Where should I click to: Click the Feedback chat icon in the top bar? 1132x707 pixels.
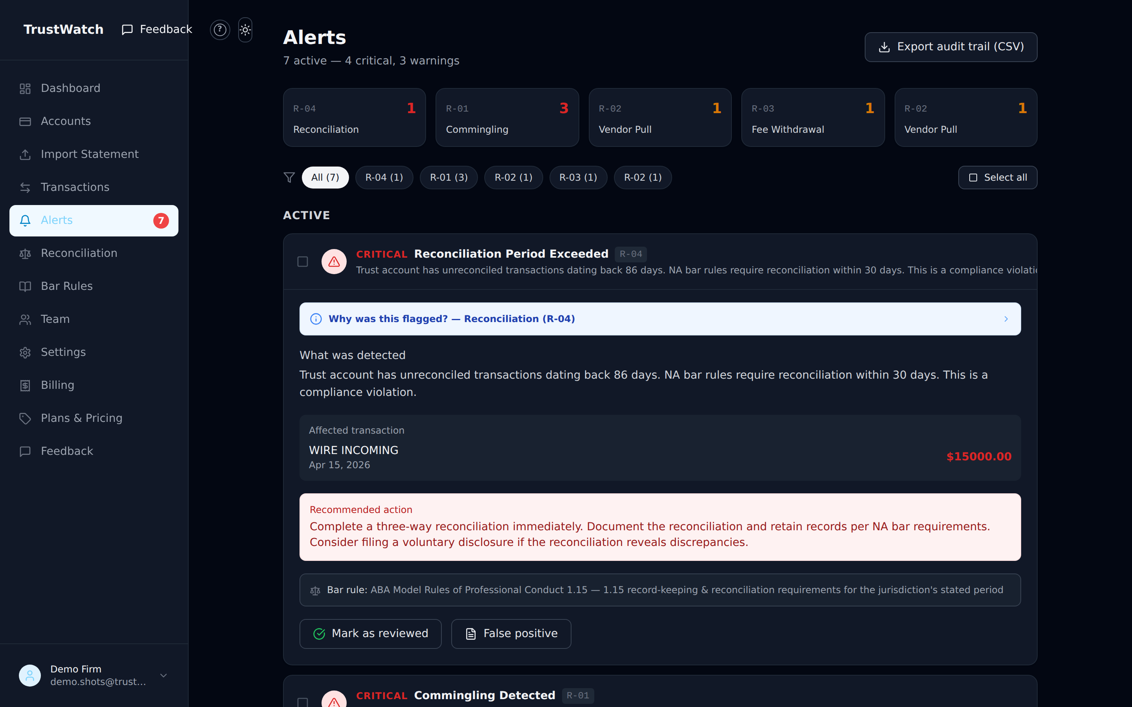(127, 29)
